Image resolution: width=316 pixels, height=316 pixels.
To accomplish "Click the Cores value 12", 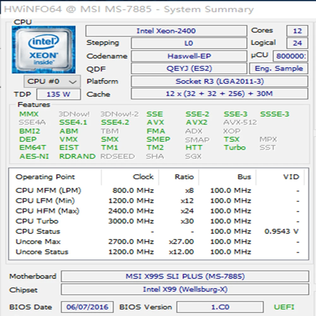I will (x=297, y=31).
